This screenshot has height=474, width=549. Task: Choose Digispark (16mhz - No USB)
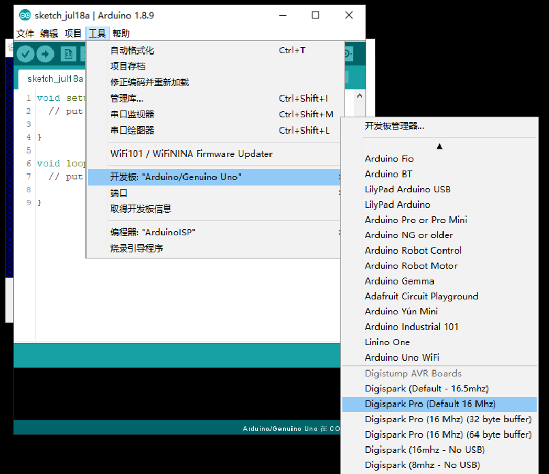coord(439,450)
